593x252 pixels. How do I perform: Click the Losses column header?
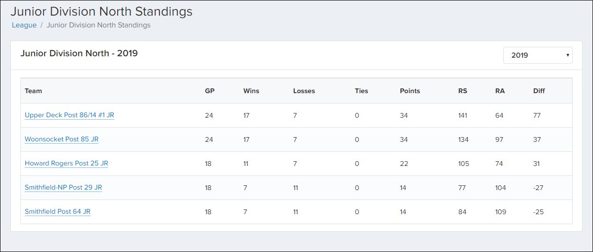(x=304, y=91)
